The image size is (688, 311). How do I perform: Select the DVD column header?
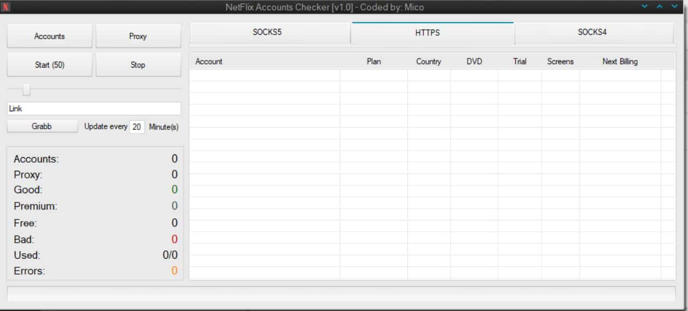[x=474, y=62]
